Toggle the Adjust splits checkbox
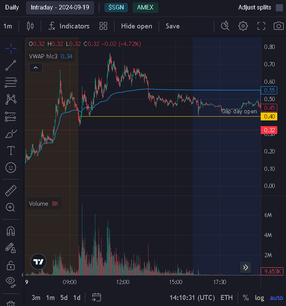The width and height of the screenshot is (286, 306). click(279, 8)
